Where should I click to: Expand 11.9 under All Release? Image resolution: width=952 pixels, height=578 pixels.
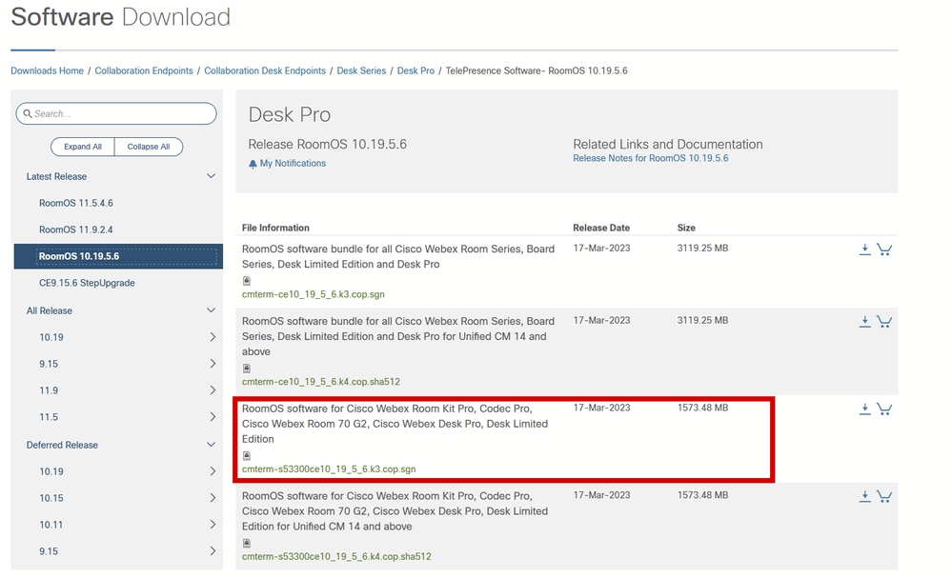tap(213, 390)
